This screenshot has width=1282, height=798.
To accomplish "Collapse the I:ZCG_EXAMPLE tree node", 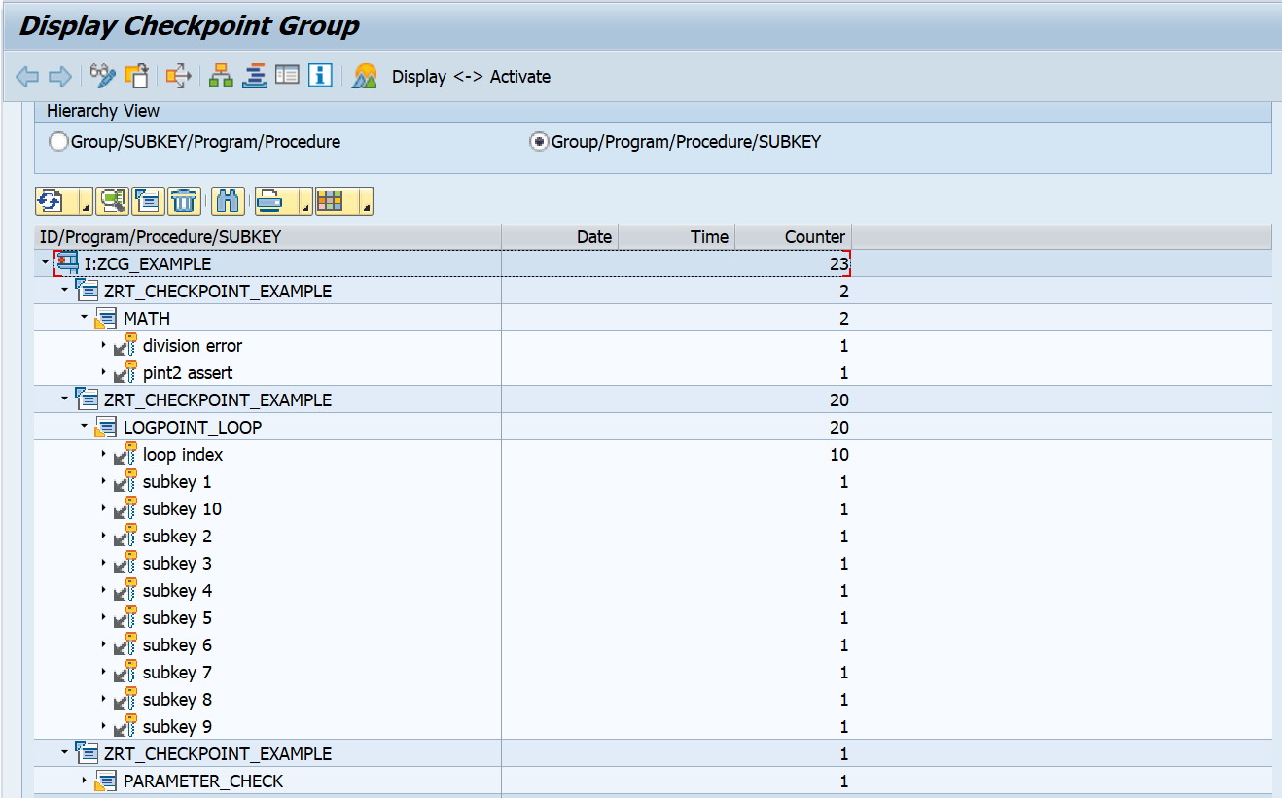I will pyautogui.click(x=44, y=263).
